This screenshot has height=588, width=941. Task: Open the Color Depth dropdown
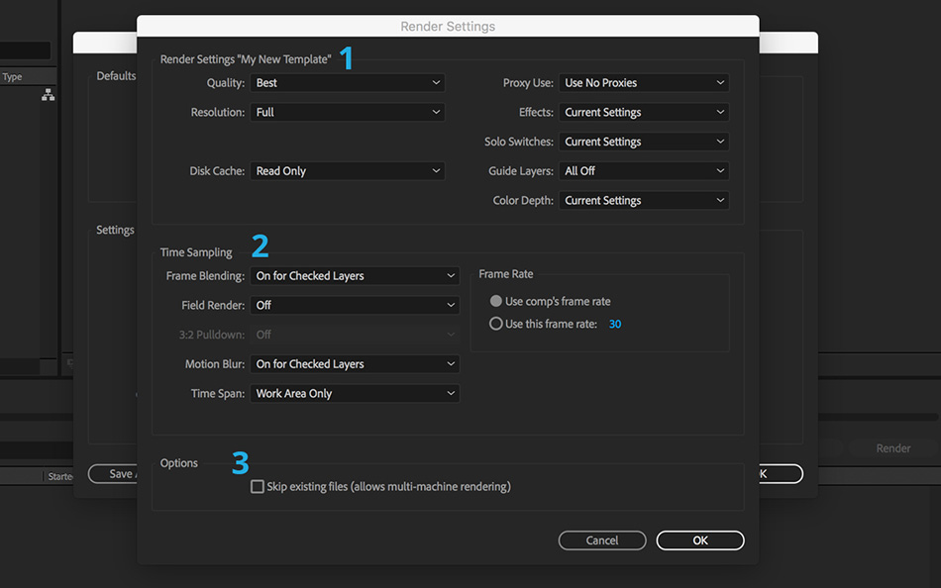click(644, 200)
